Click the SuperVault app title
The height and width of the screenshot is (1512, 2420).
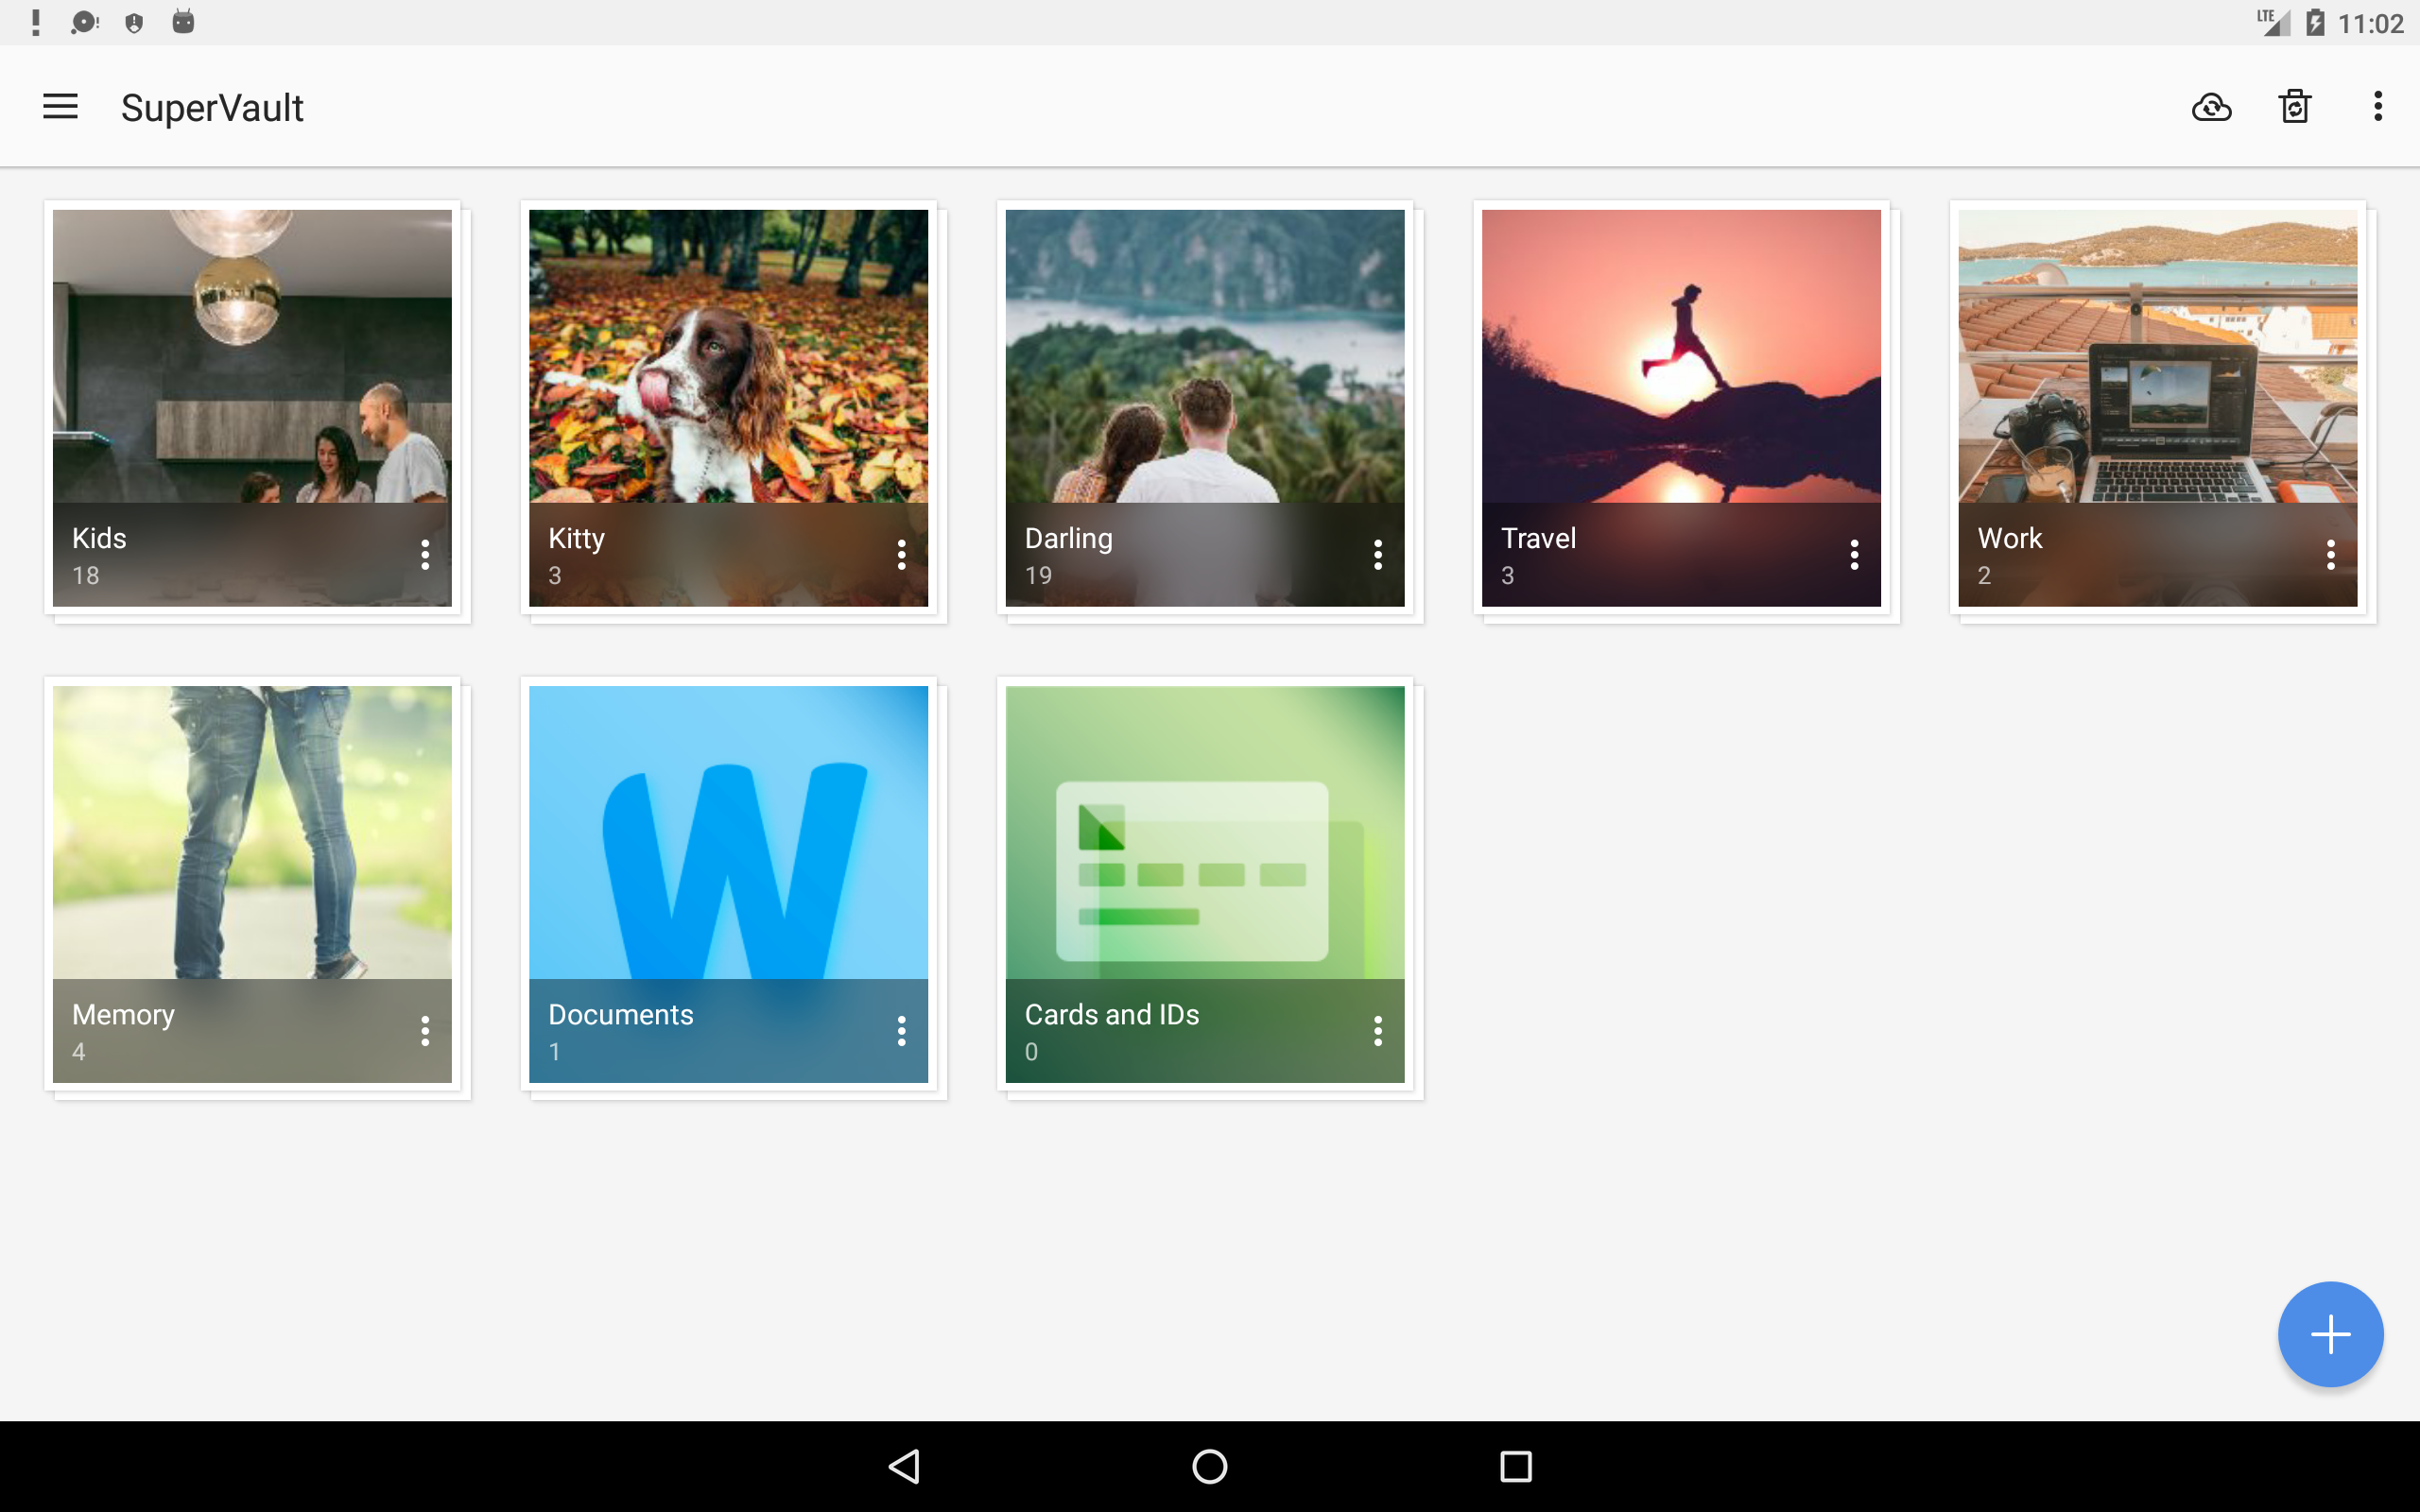(212, 108)
